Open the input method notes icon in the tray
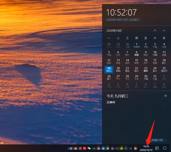This screenshot has height=152, width=171. 157,148
